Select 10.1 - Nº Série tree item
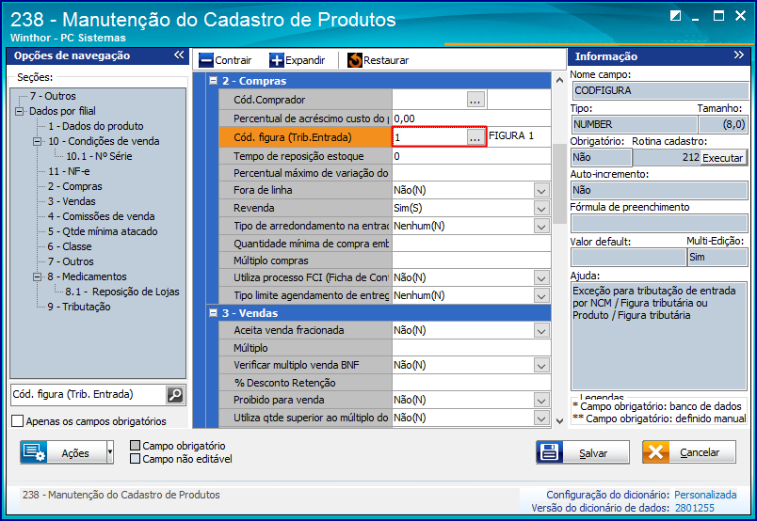Screen dimensions: 757x521 (99, 156)
